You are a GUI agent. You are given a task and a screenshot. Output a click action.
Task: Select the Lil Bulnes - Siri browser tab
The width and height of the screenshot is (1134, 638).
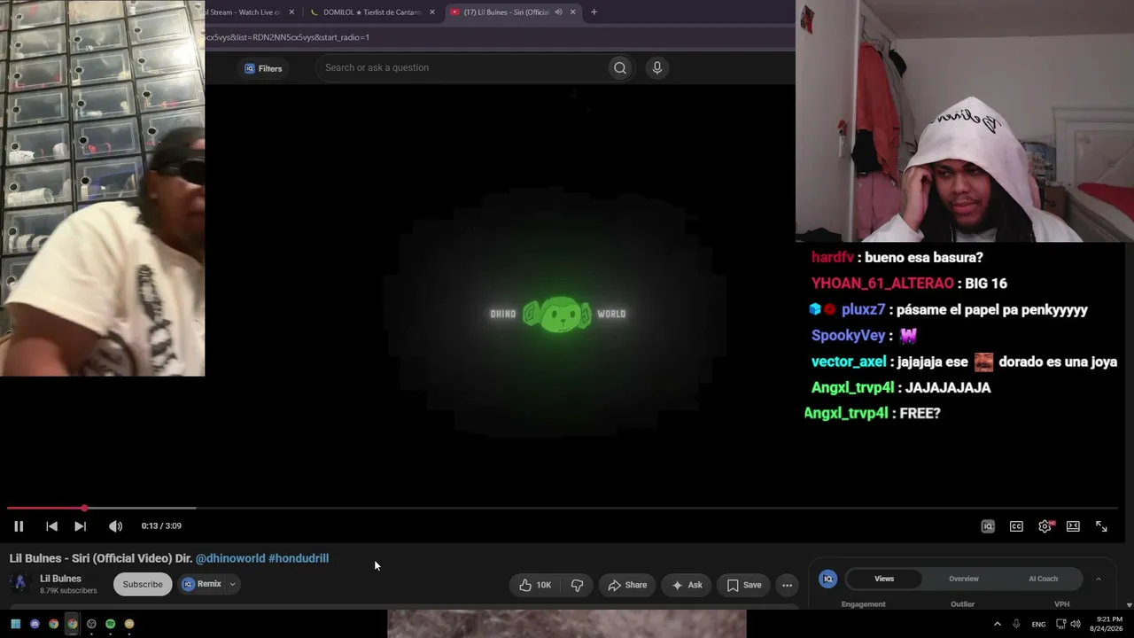(x=507, y=12)
